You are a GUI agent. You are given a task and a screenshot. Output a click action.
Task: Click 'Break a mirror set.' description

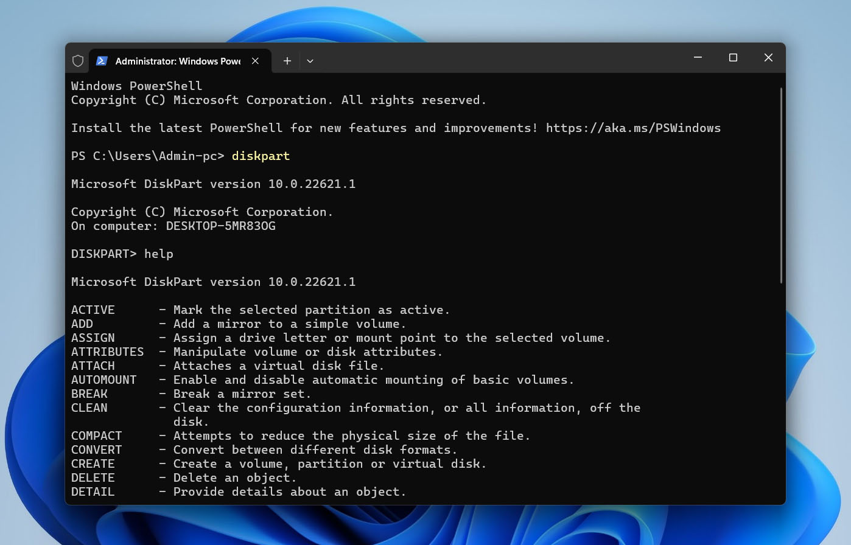(x=242, y=394)
